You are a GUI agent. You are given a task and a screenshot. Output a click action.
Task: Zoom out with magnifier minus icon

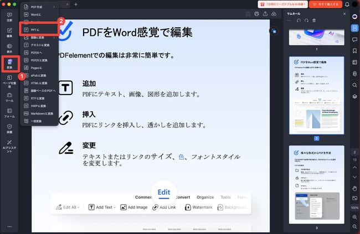tap(354, 226)
